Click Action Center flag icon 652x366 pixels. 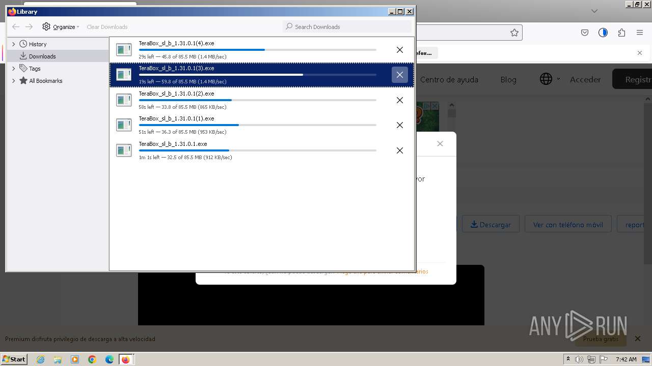tap(603, 359)
